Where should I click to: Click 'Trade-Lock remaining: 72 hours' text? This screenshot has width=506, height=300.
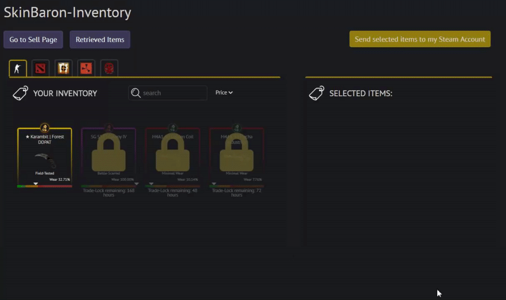click(x=236, y=193)
